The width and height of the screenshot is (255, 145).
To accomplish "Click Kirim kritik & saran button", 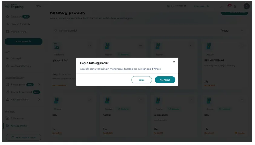I will [x=23, y=137].
